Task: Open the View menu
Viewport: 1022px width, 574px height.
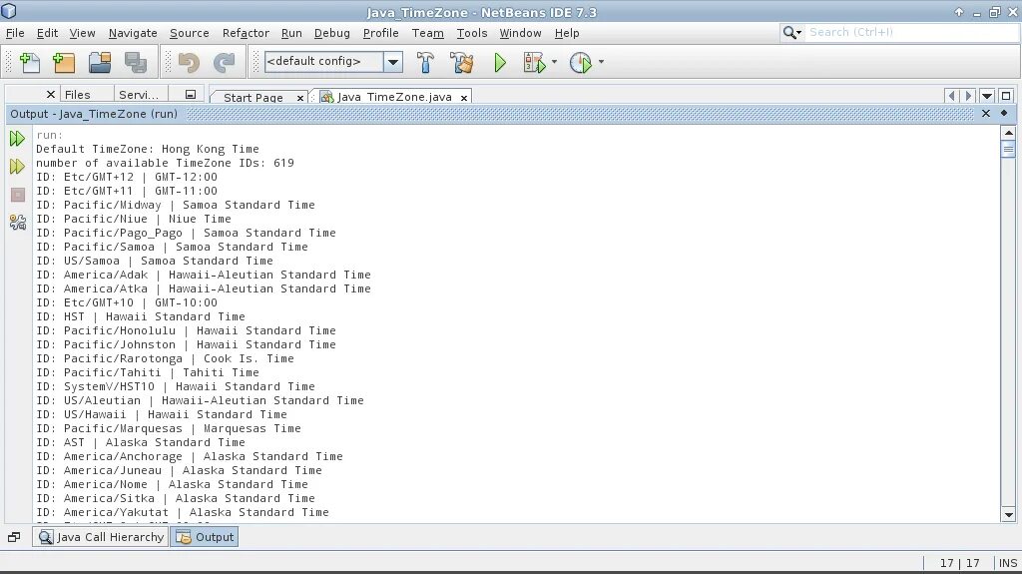Action: [82, 33]
